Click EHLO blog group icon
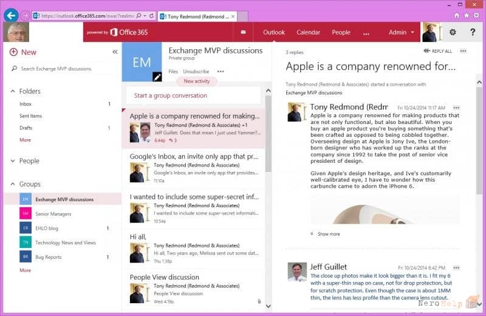This screenshot has height=316, width=486. 26,228
